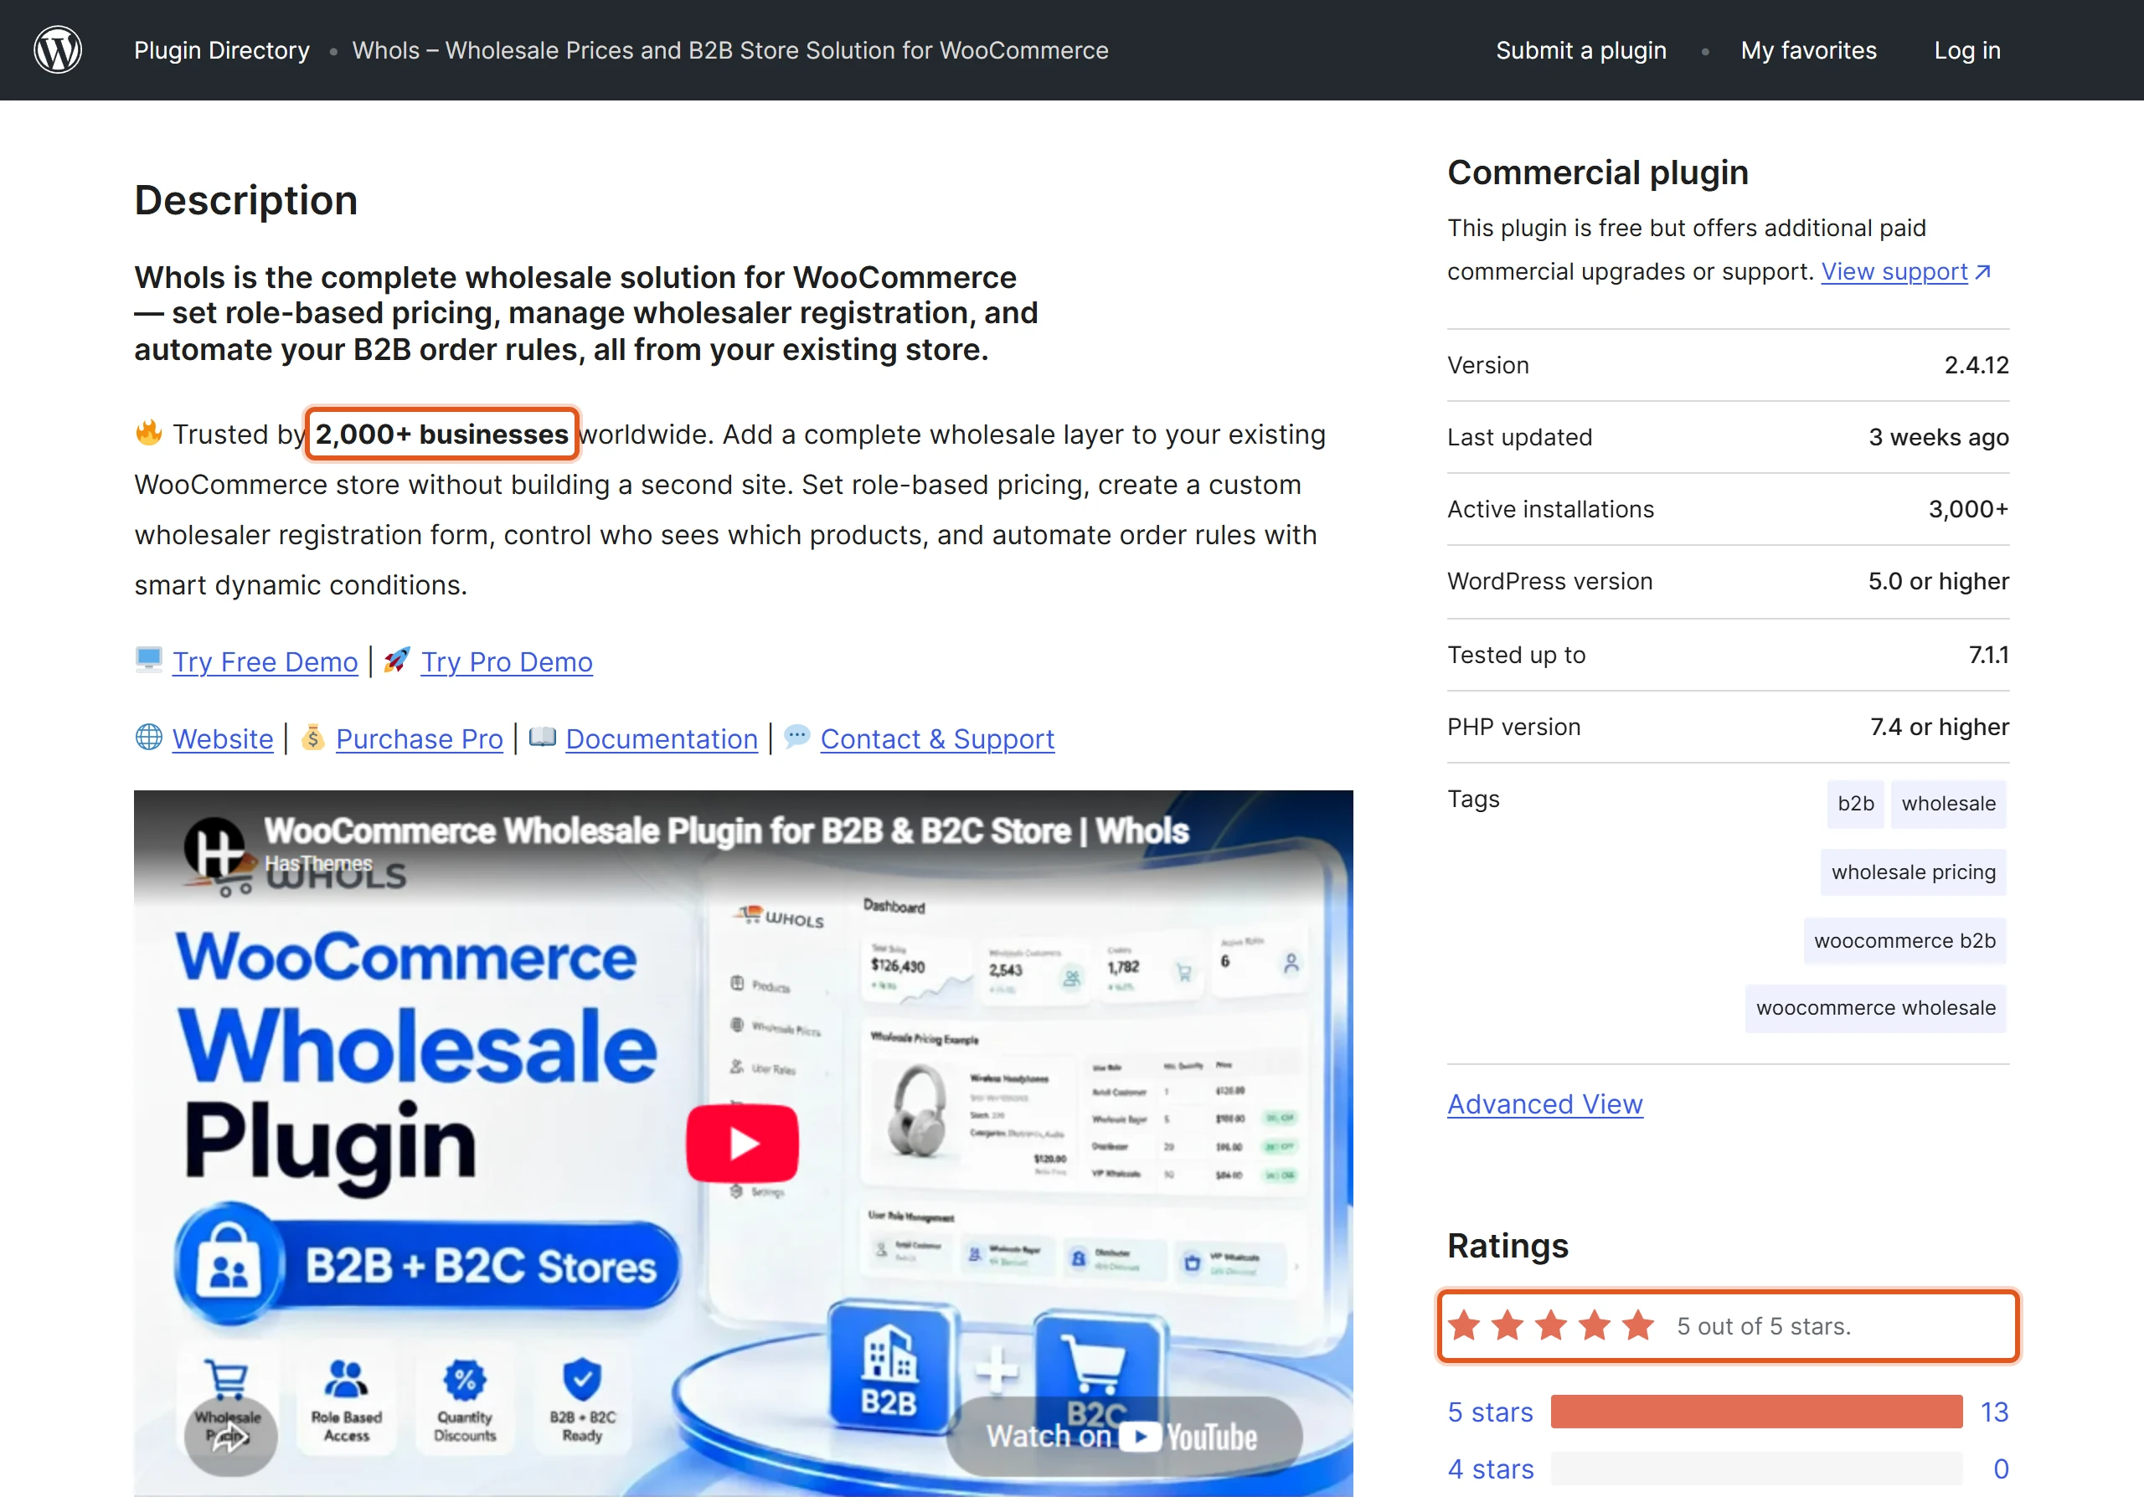Click the 5 stars rating bar

point(1756,1412)
